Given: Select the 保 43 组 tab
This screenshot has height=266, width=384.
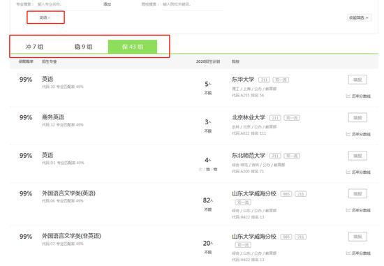Looking at the screenshot, I should click(x=133, y=47).
